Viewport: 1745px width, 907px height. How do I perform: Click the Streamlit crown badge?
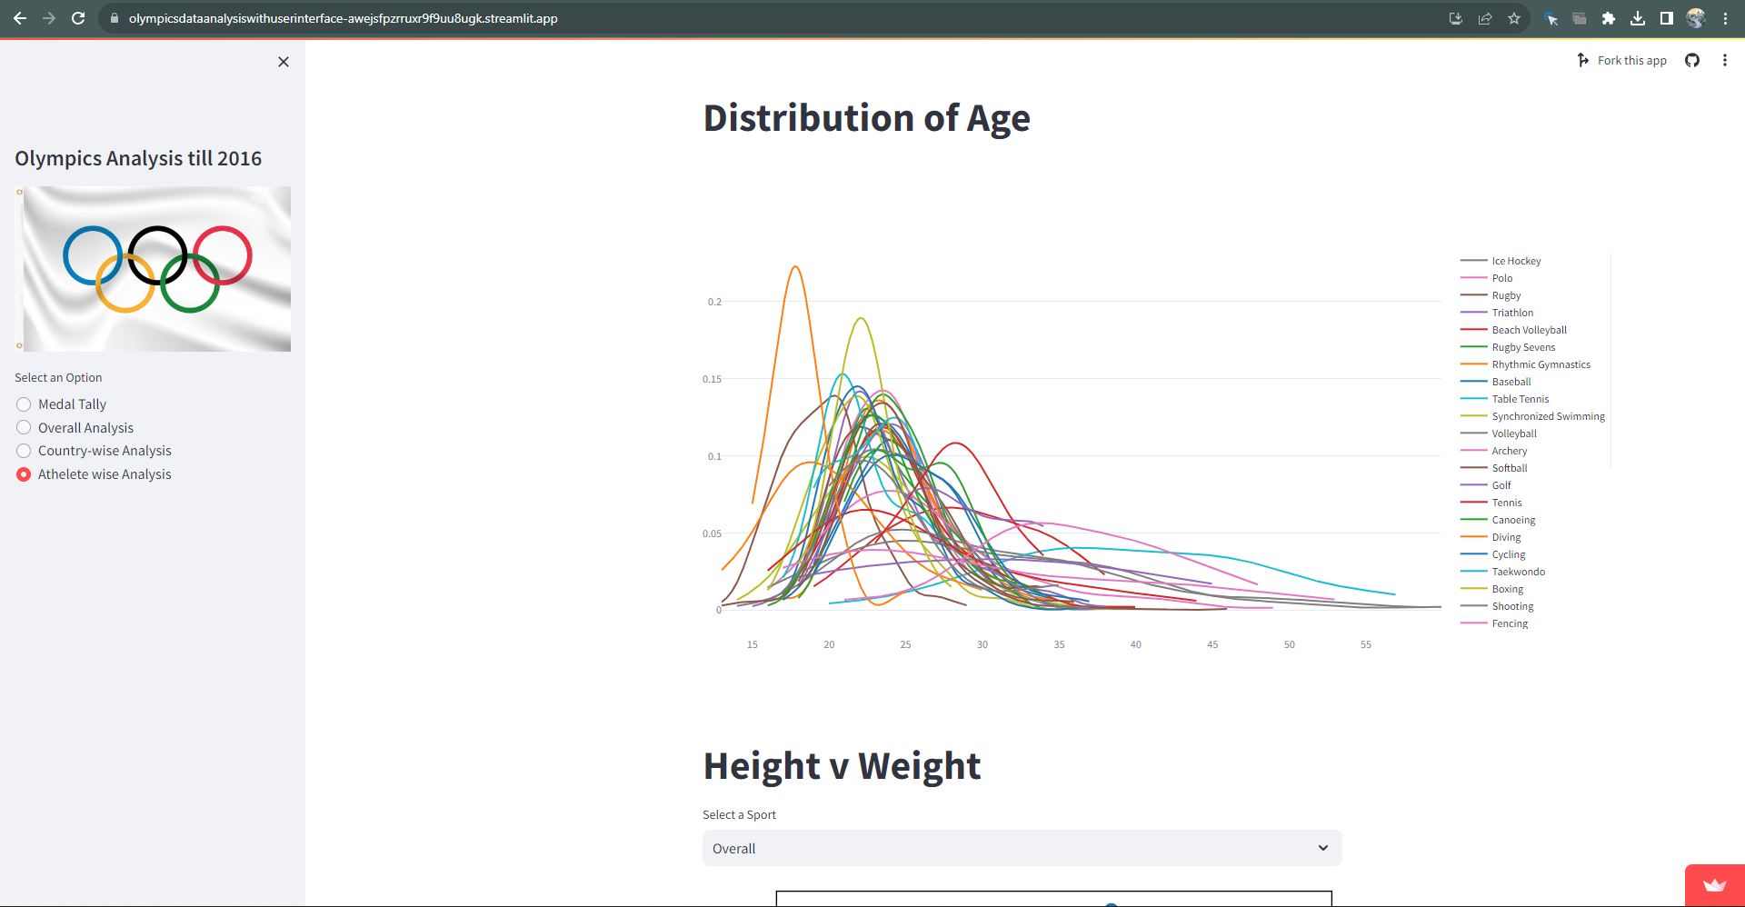(1715, 885)
